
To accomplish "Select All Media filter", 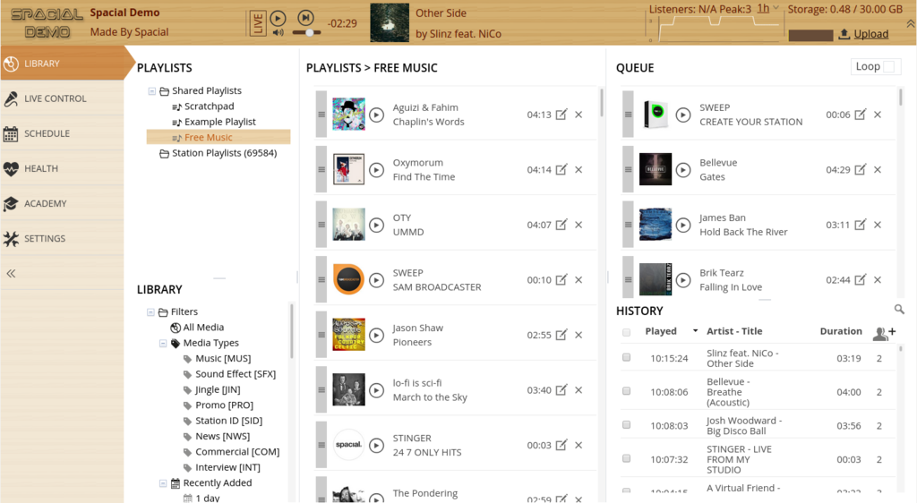I will coord(203,328).
